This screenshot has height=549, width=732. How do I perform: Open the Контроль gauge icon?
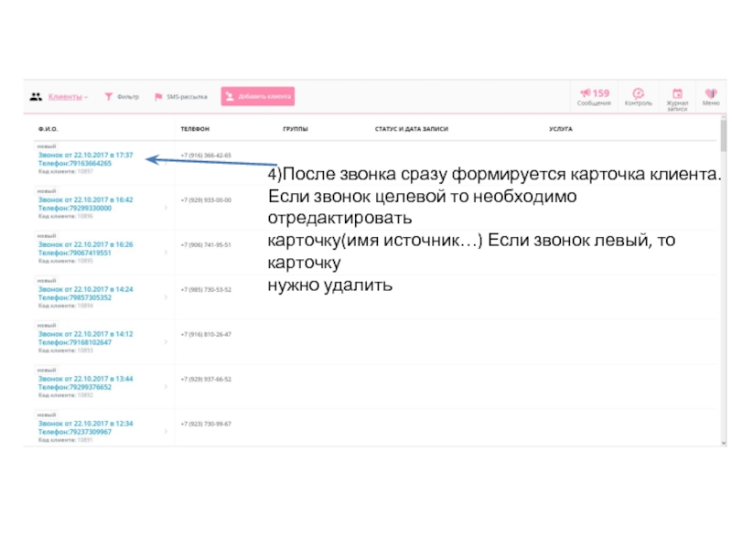coord(638,93)
